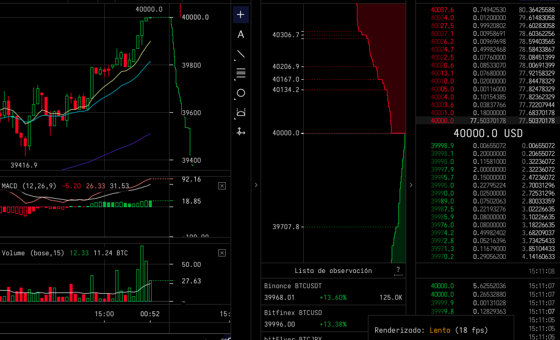Click the 15:00 time axis label

(104, 314)
